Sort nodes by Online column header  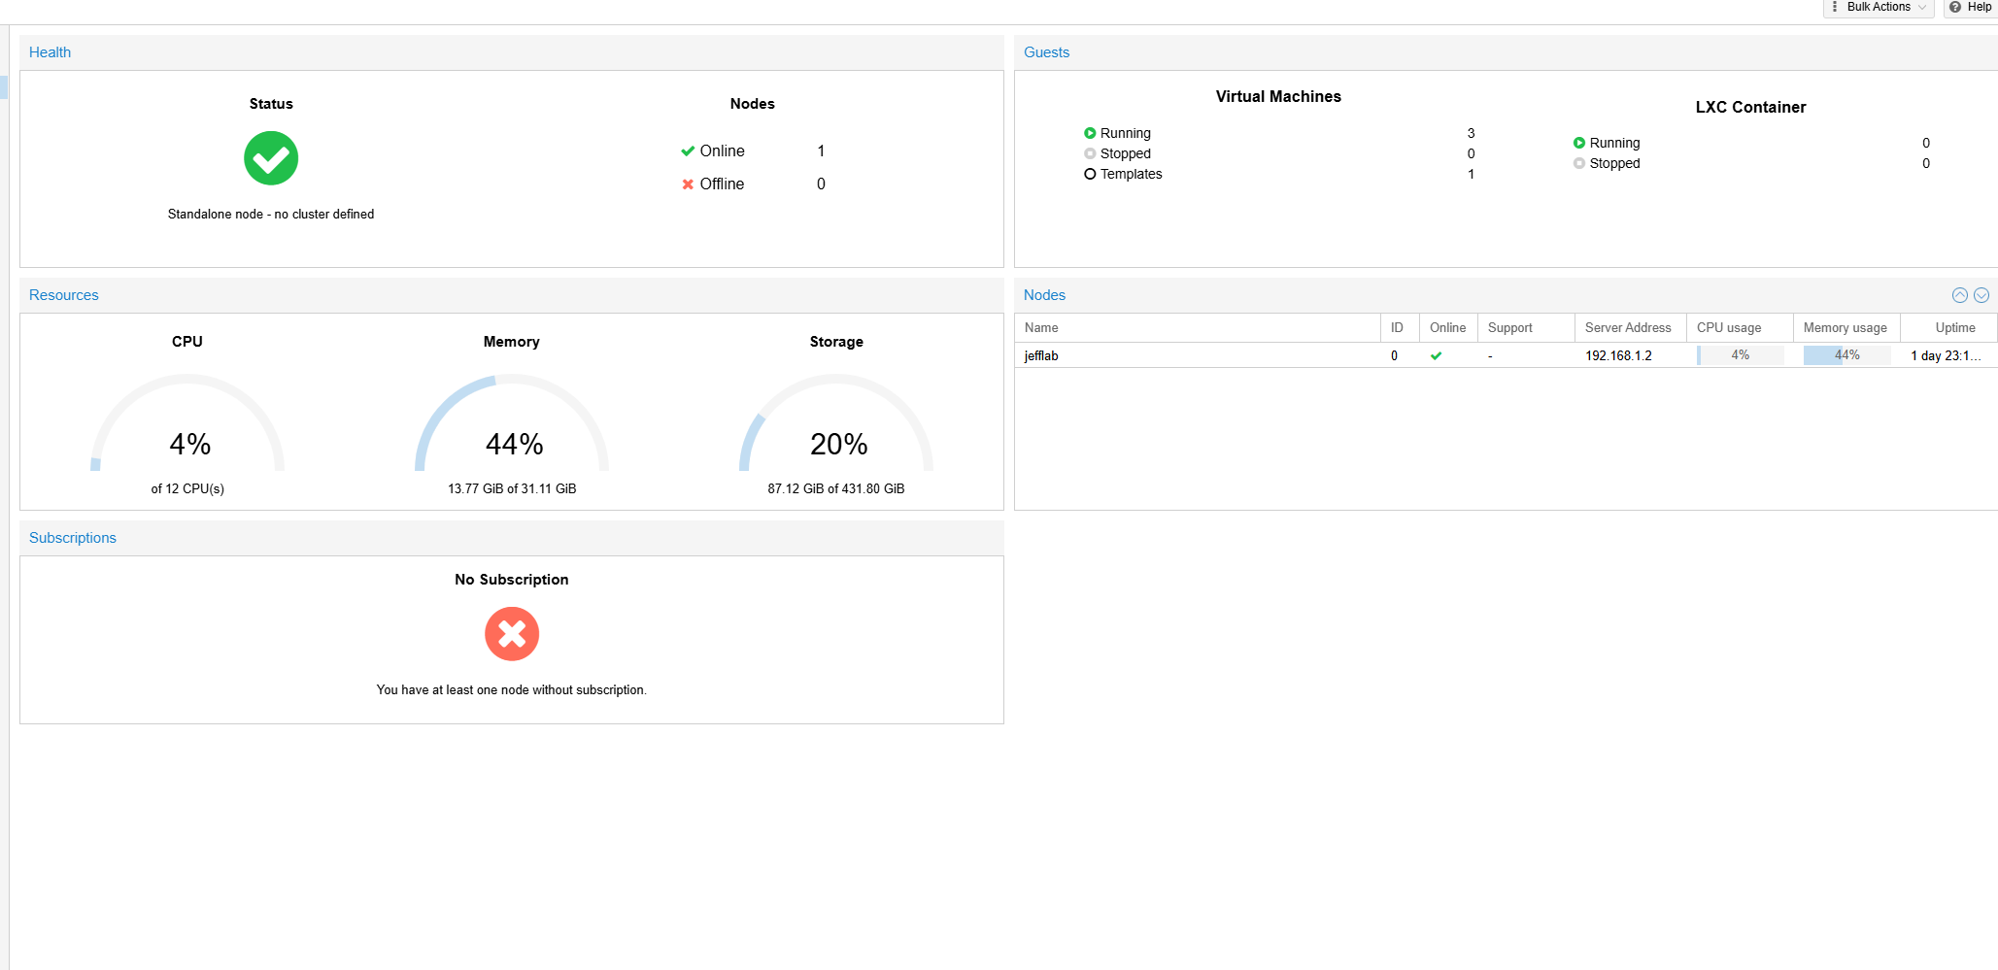[x=1448, y=328]
